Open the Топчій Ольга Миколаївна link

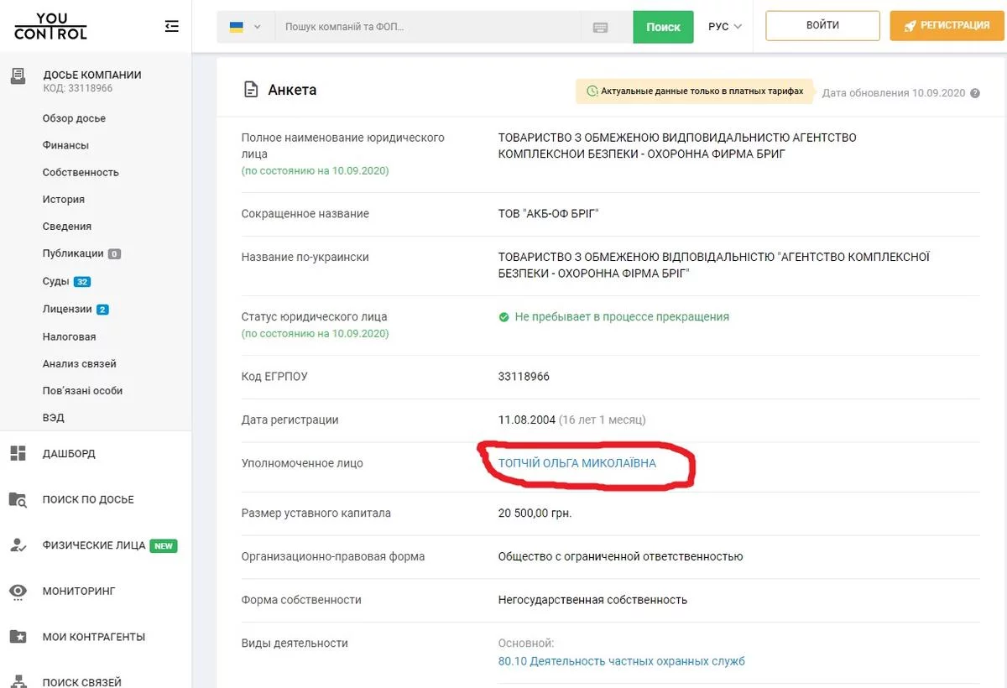pyautogui.click(x=577, y=463)
